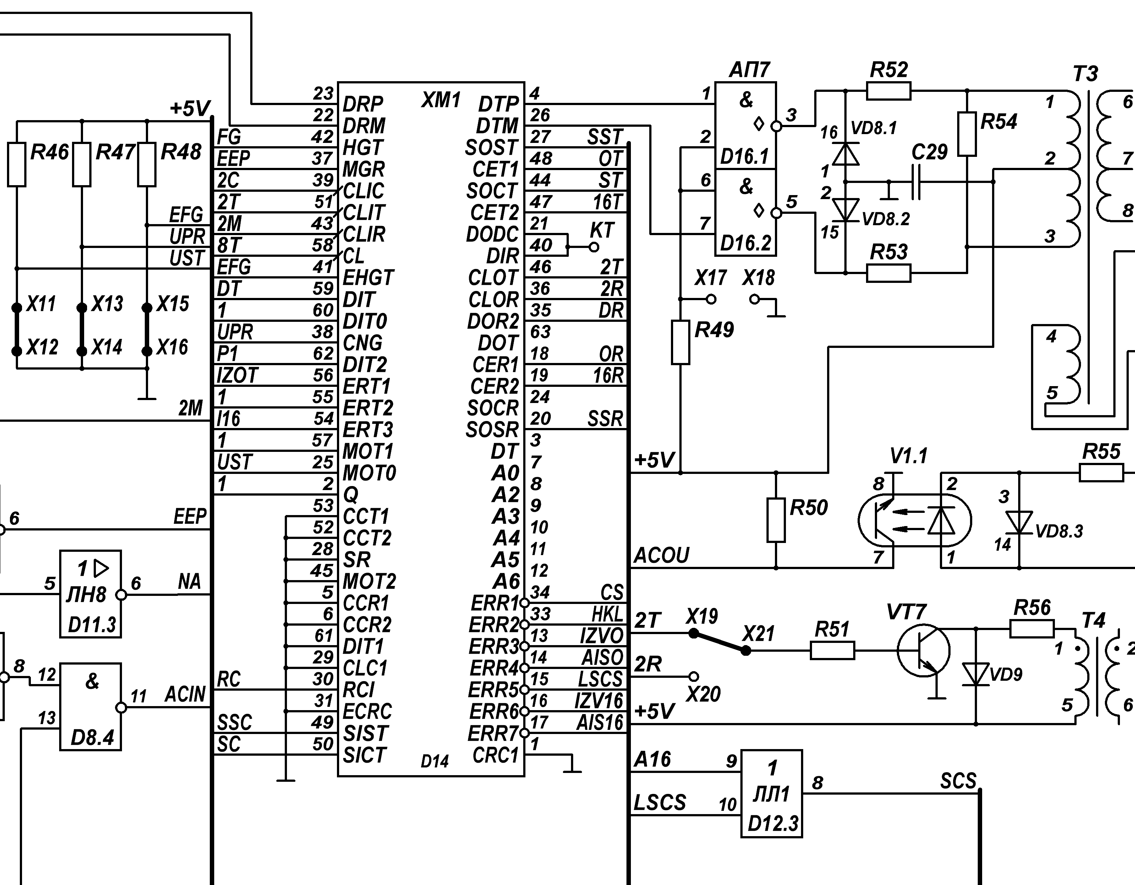Click the VT7 transistor symbol
The width and height of the screenshot is (1135, 885).
pyautogui.click(x=923, y=651)
